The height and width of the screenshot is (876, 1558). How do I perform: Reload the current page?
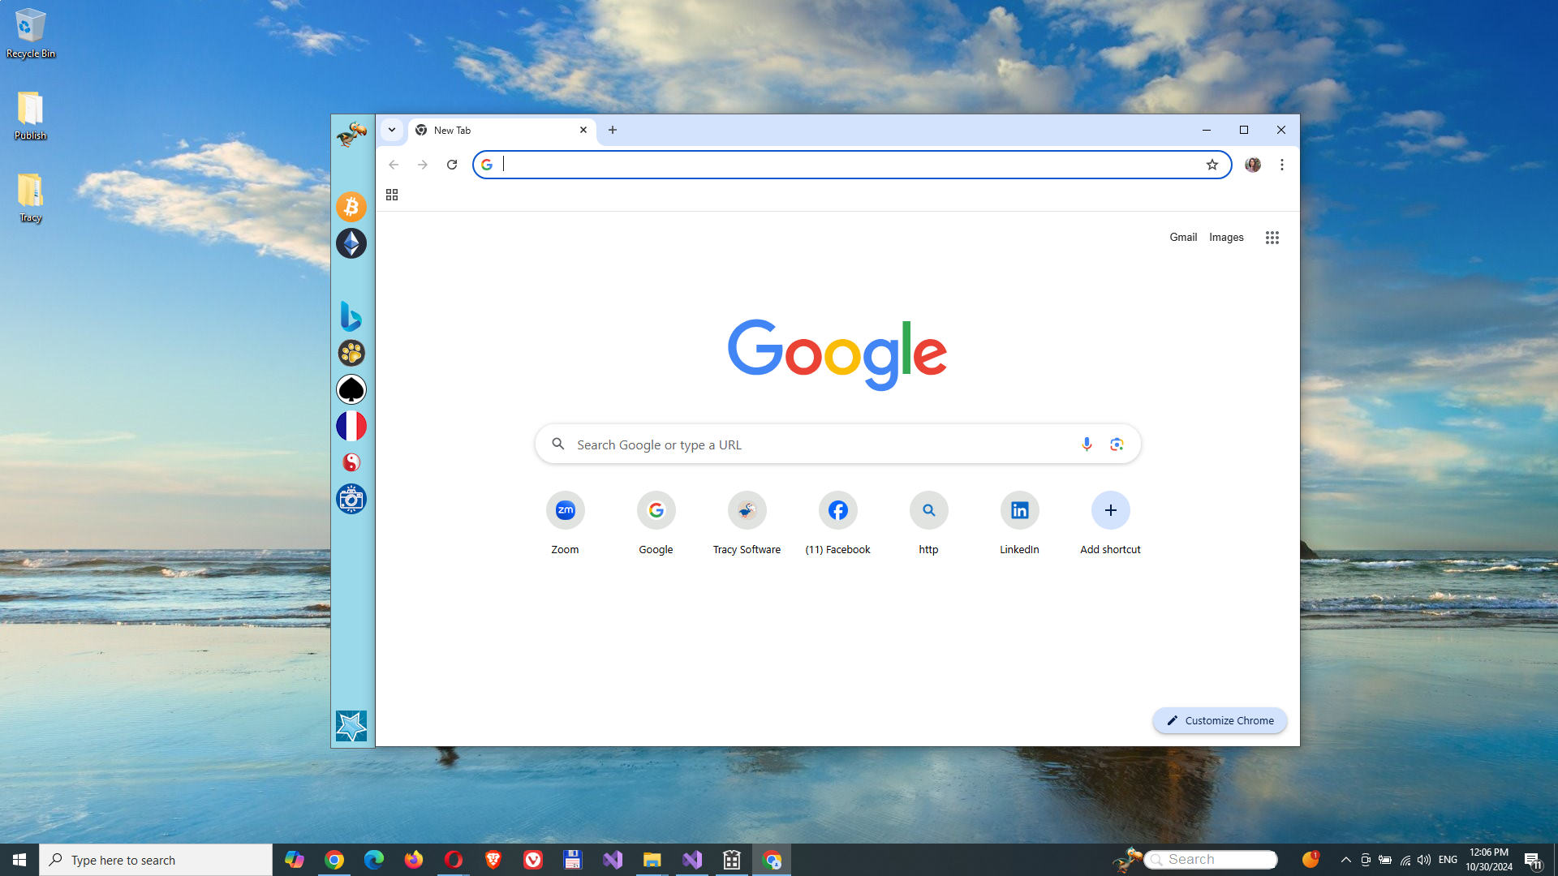[x=452, y=165]
